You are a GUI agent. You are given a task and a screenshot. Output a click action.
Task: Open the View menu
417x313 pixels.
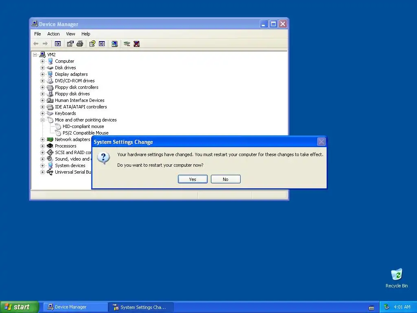click(70, 34)
